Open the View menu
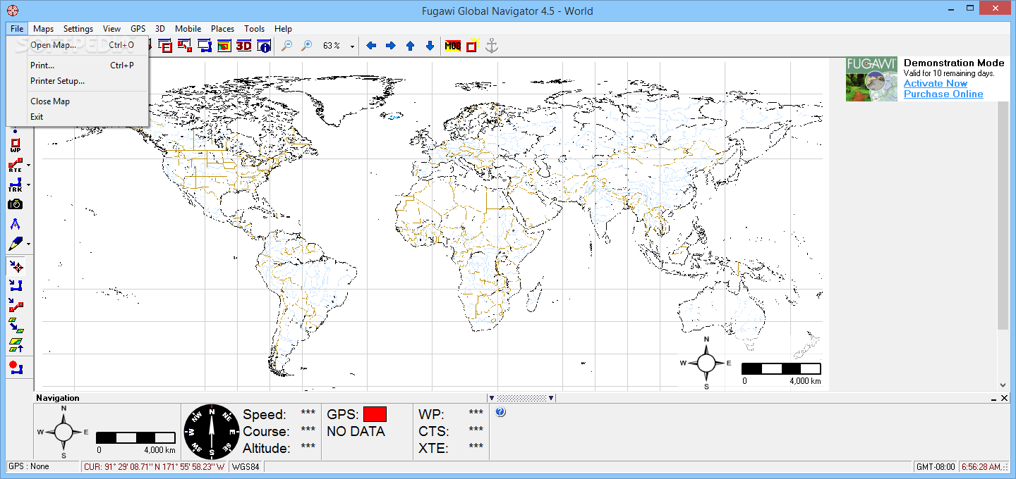Screen dimensions: 1016x479 pos(111,29)
